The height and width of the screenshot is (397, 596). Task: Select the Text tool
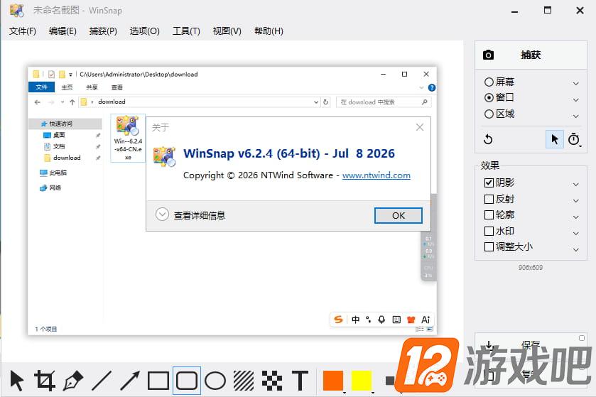coord(300,380)
